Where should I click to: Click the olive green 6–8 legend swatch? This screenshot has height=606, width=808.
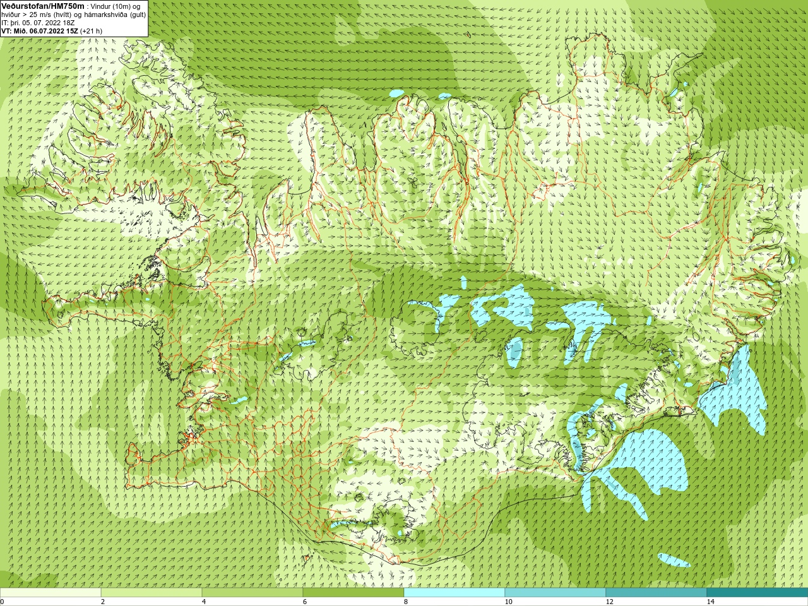coord(353,593)
